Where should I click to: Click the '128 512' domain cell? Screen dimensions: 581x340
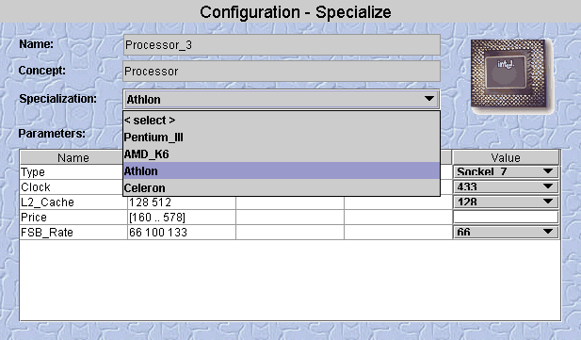tap(182, 202)
